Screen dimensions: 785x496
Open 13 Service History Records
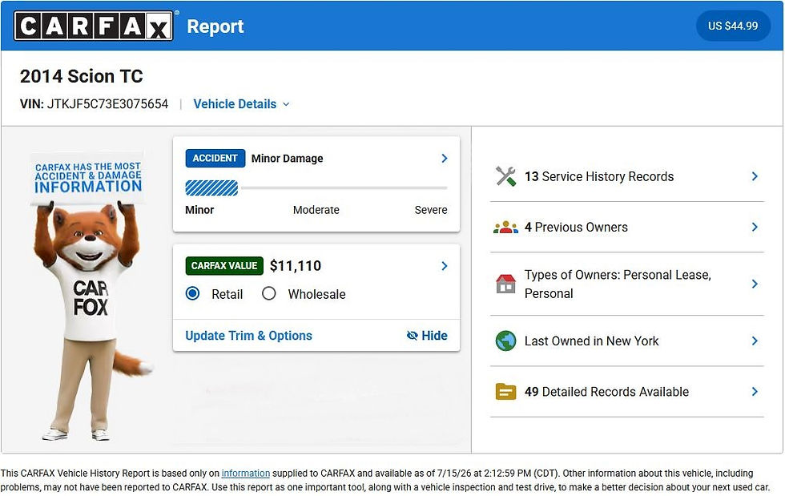coord(599,176)
